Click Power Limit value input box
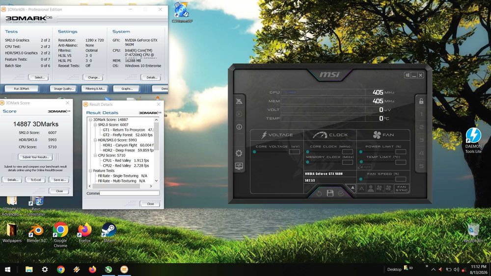 (x=401, y=151)
